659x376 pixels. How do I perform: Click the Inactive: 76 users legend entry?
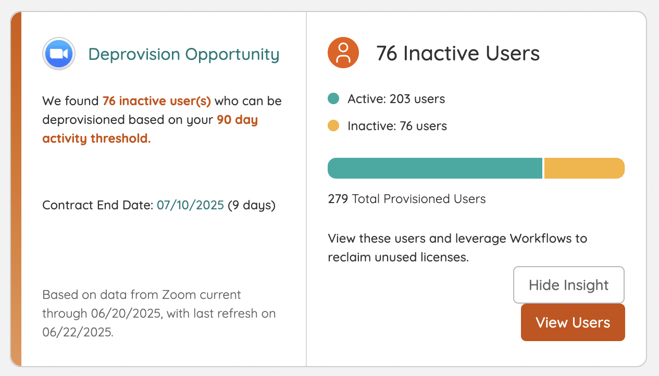point(397,126)
